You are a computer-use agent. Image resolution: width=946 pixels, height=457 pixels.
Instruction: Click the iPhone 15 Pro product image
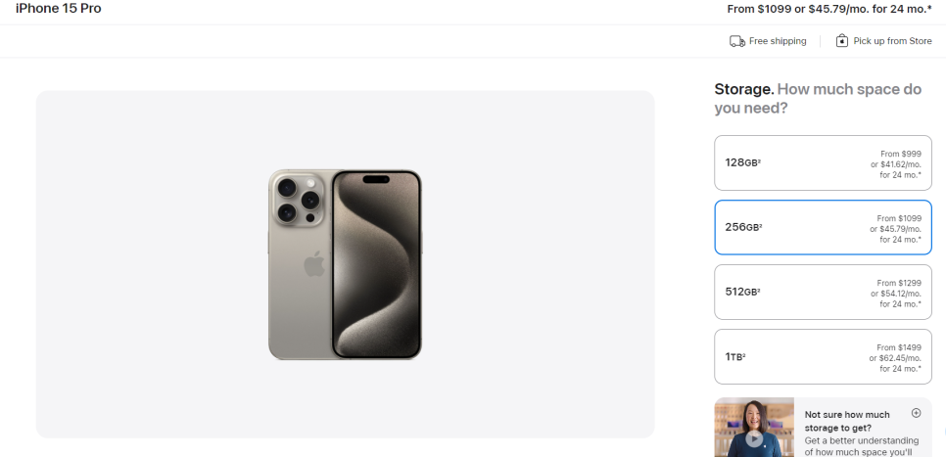pos(345,264)
